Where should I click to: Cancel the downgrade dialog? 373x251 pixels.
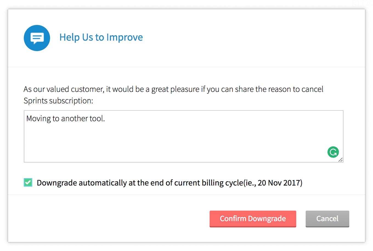327,219
